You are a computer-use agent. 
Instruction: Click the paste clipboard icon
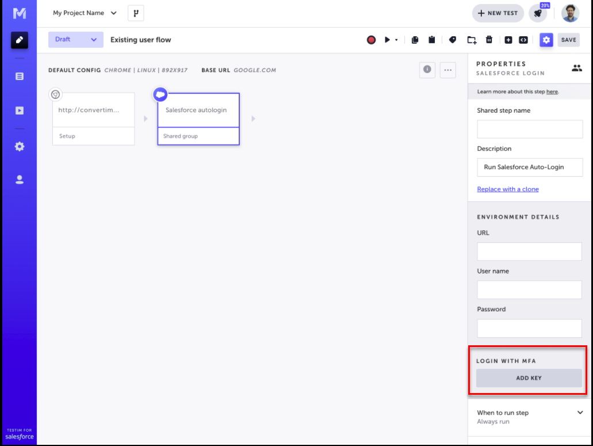coord(431,40)
